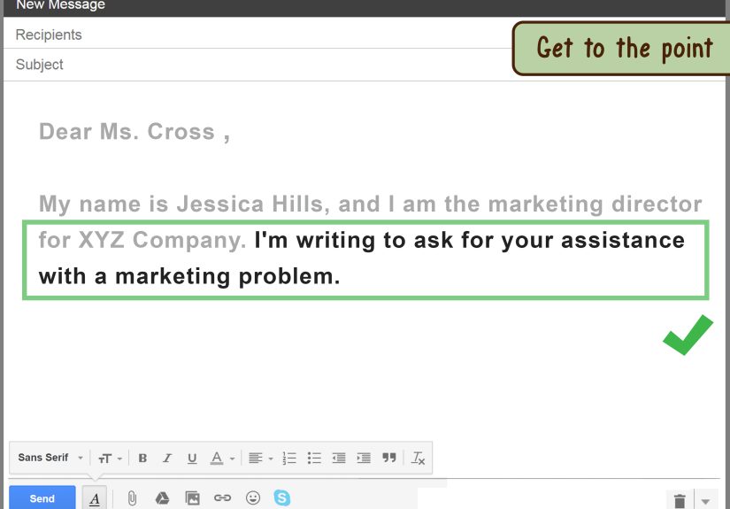Apply bulleted list
The width and height of the screenshot is (730, 509).
pos(314,459)
